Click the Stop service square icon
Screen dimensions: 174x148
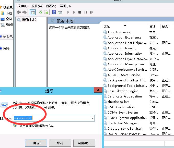[80, 12]
